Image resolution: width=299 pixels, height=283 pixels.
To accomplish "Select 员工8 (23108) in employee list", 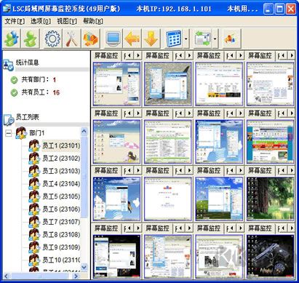I will coord(61,235).
